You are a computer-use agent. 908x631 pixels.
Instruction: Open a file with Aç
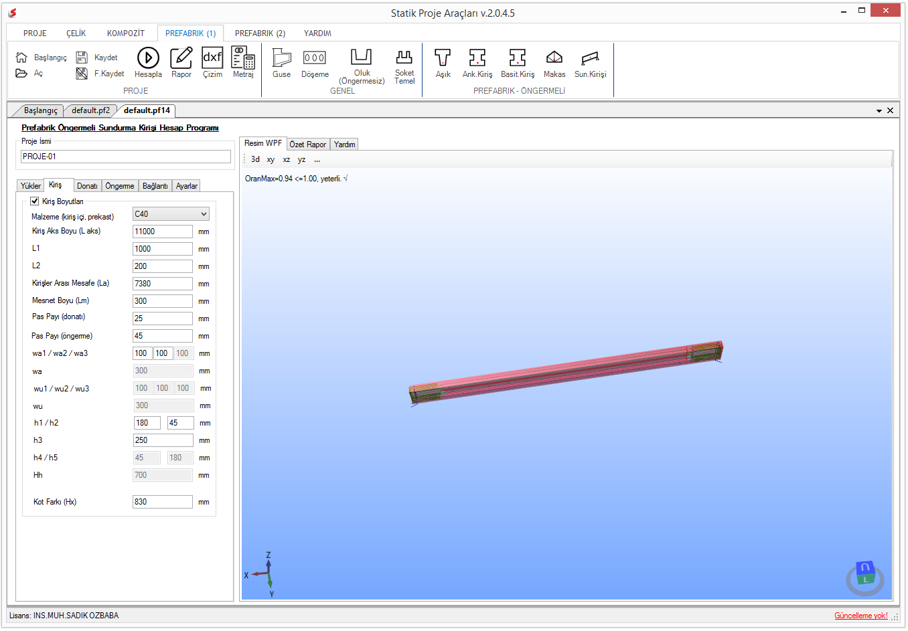coord(29,73)
